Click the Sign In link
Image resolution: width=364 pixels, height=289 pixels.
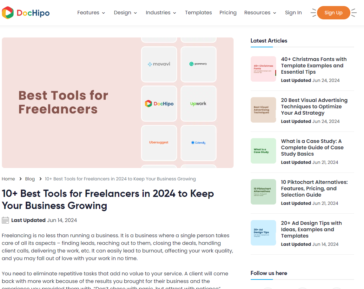tap(293, 12)
